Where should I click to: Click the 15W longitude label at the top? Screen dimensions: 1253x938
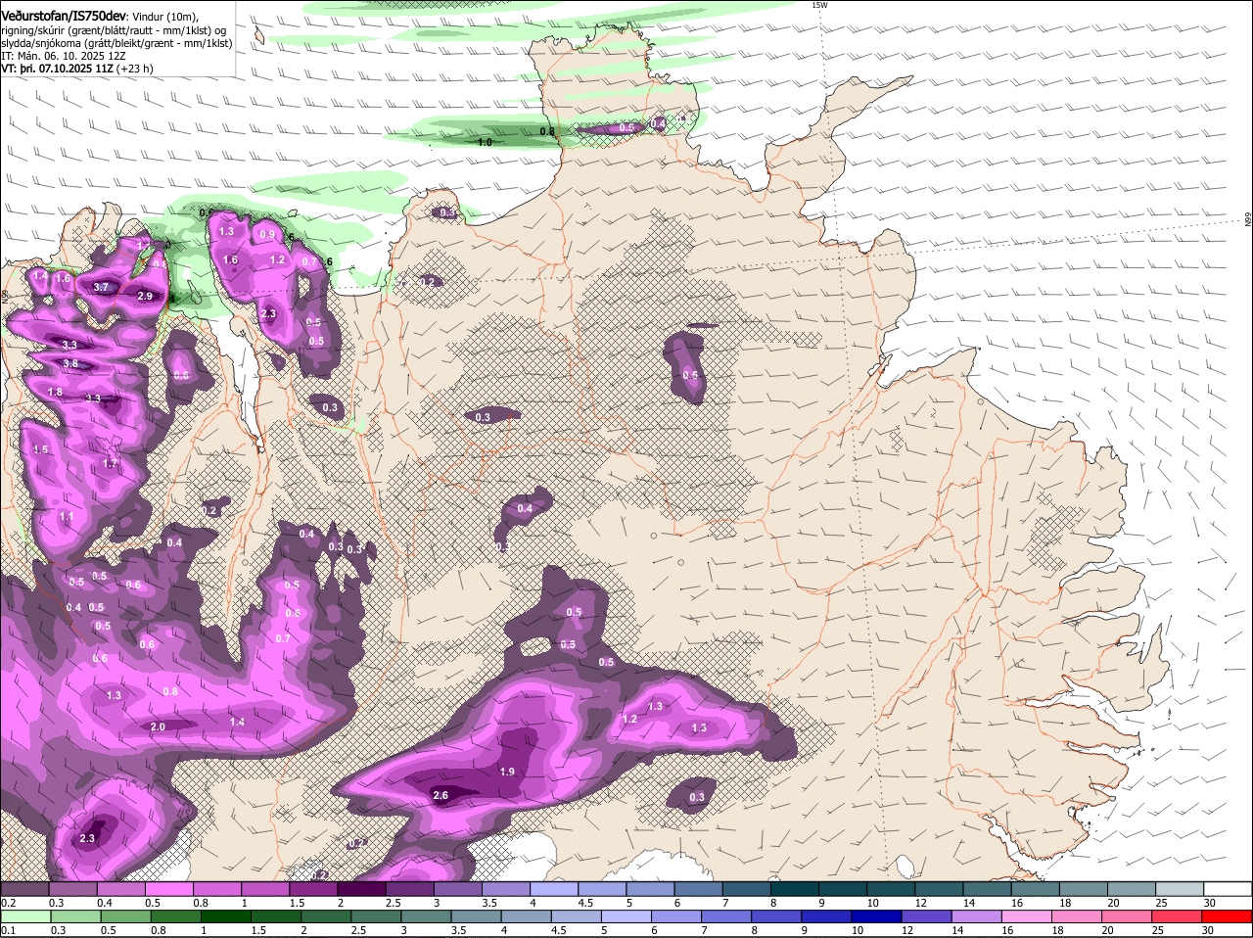819,5
